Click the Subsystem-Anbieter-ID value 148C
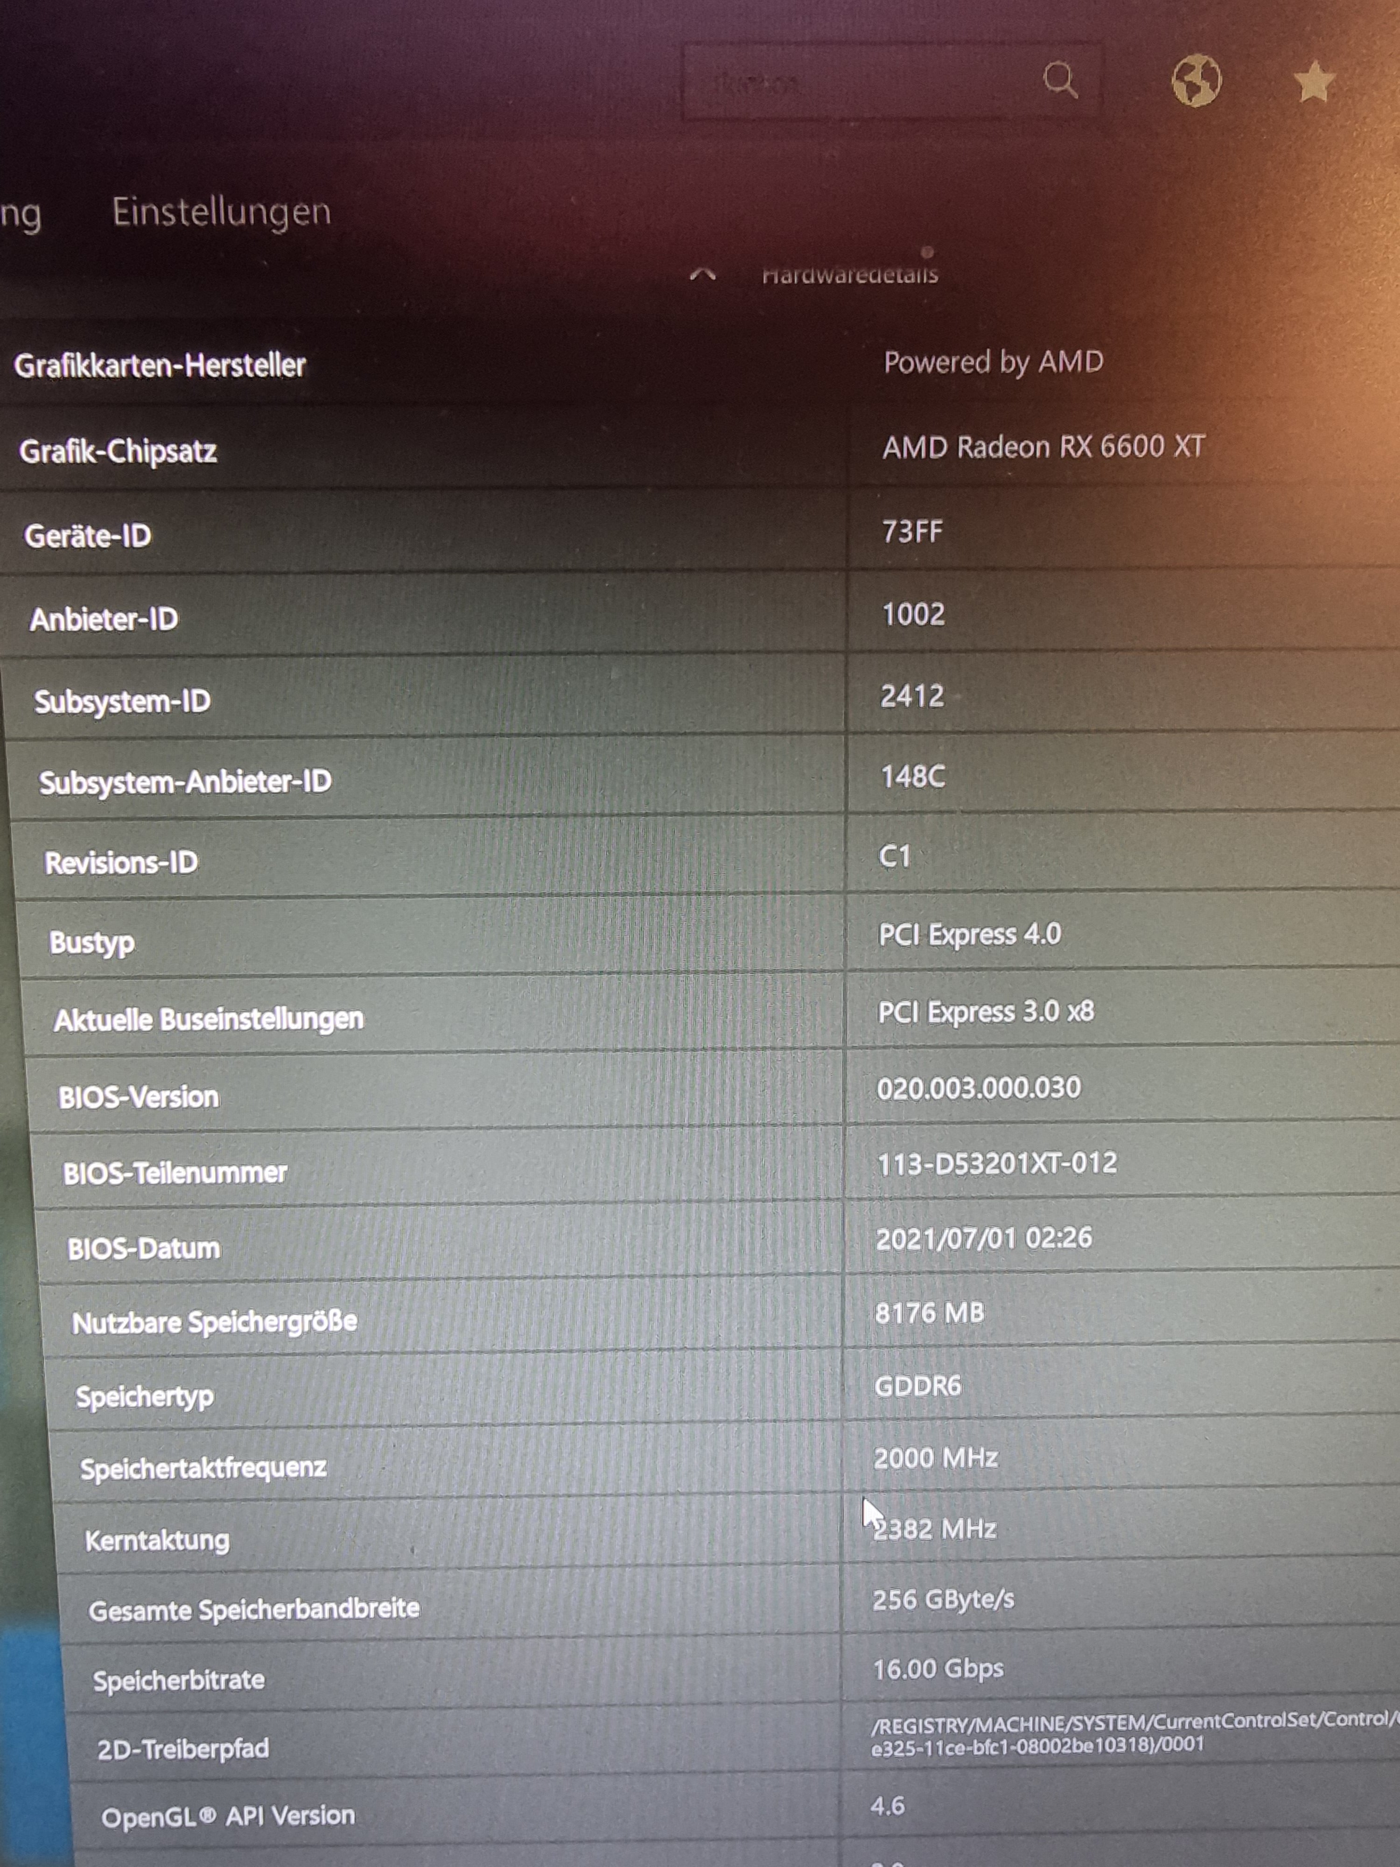 (912, 777)
